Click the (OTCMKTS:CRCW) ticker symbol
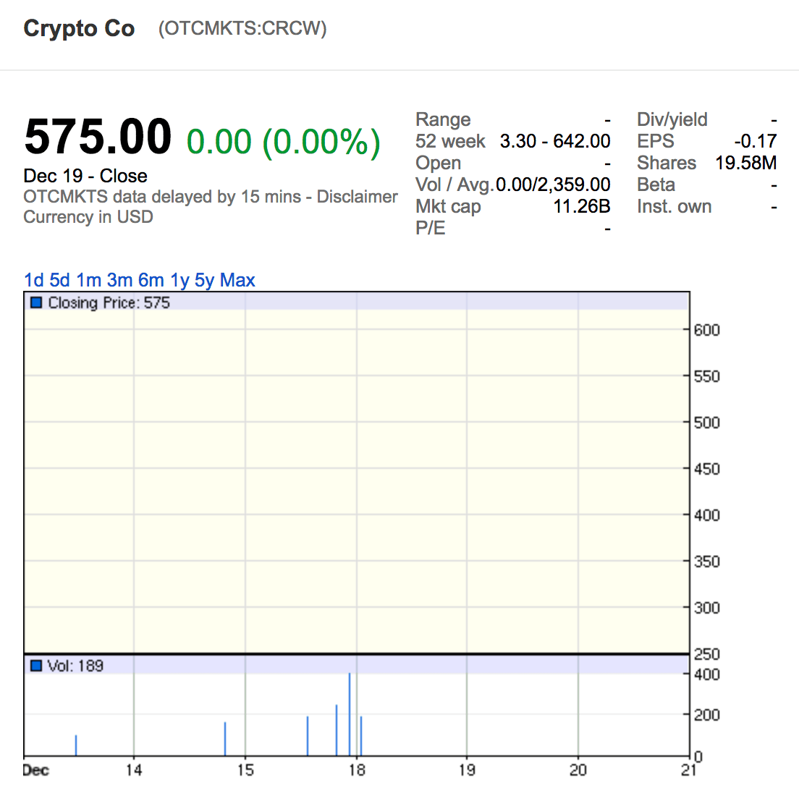The width and height of the screenshot is (799, 806). tap(242, 28)
